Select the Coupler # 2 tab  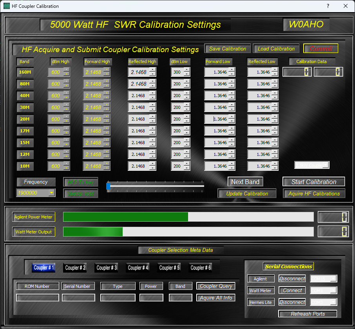click(x=75, y=268)
